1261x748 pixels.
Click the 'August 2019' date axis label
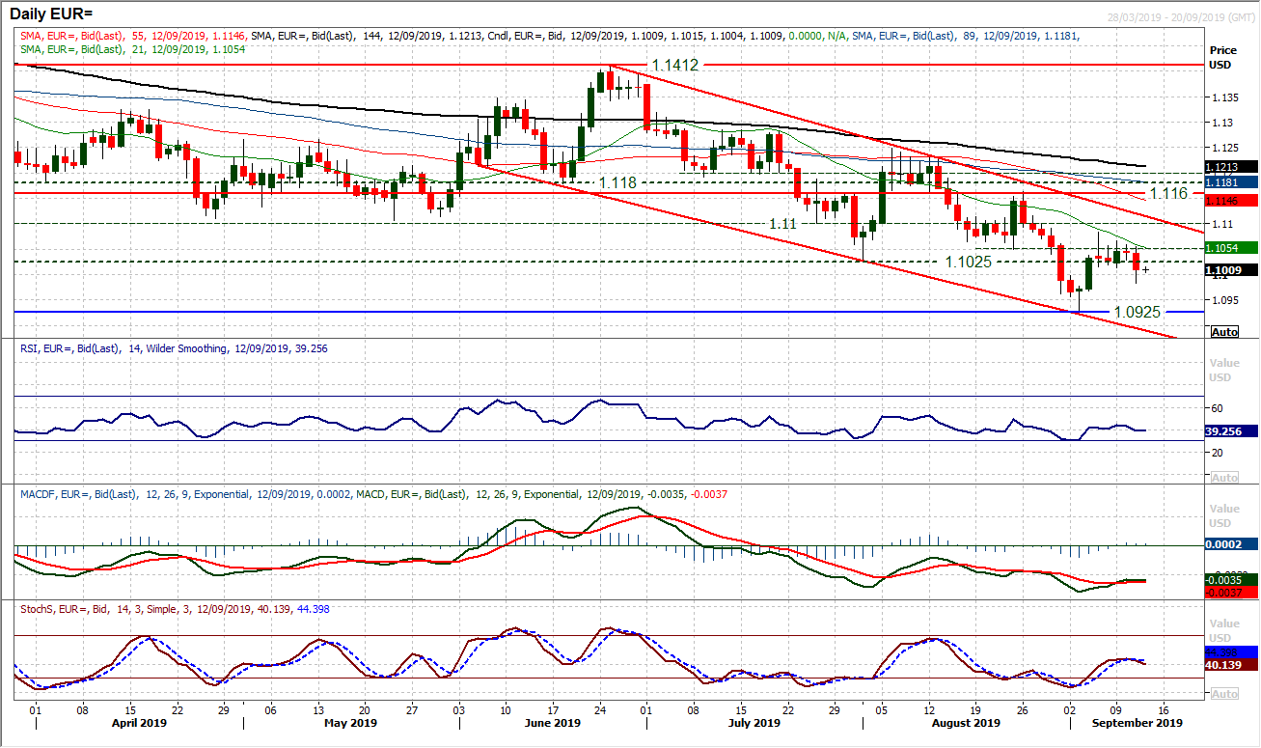[966, 722]
